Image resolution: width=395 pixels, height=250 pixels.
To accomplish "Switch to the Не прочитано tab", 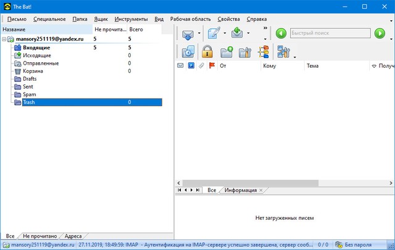I will click(x=40, y=236).
